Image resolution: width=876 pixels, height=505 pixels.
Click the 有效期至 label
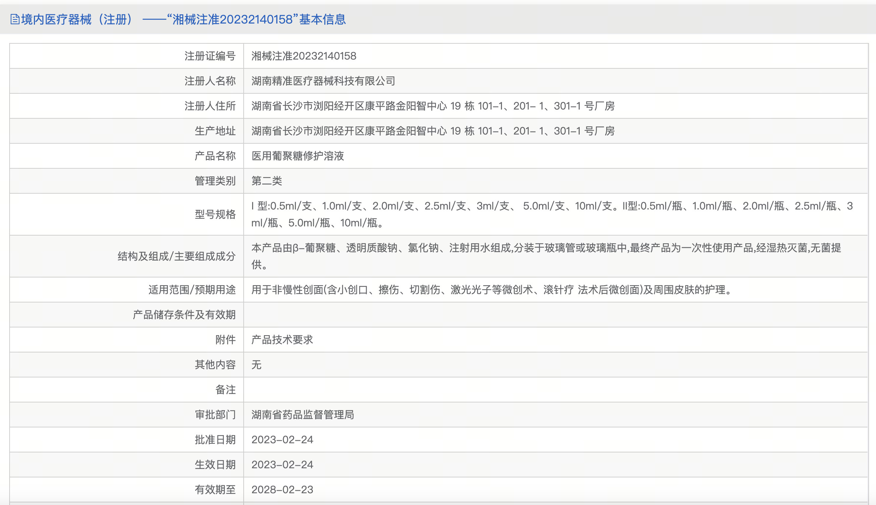[x=215, y=490]
